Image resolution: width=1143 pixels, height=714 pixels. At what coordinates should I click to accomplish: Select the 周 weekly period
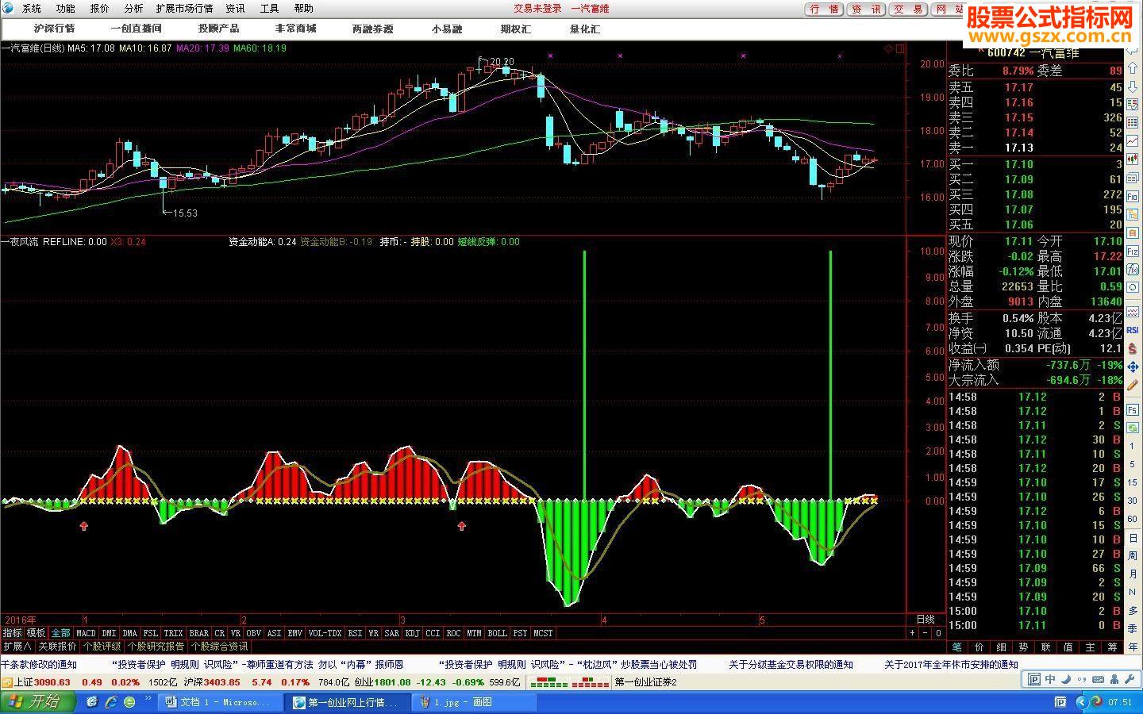pos(1133,556)
